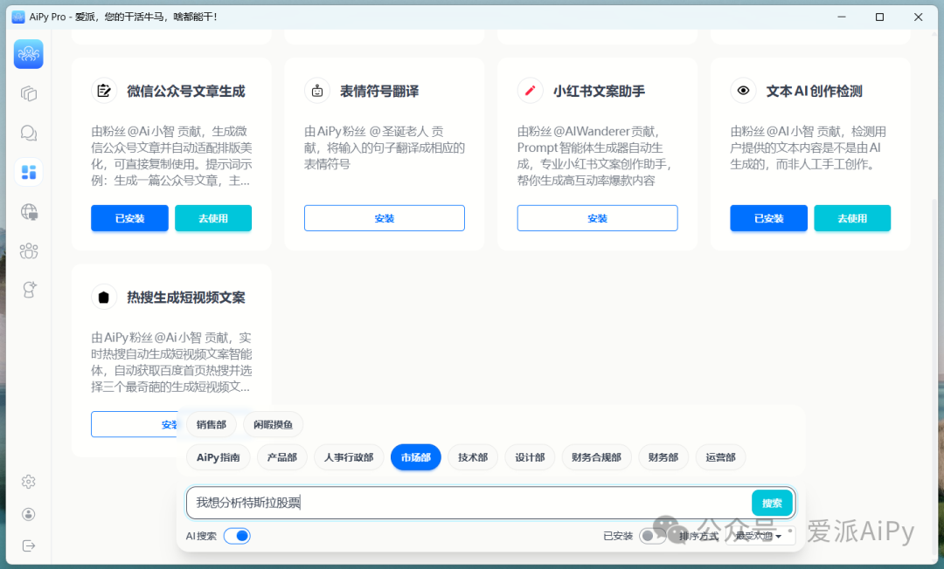Click the 文本AI创作检测 card title

pos(814,92)
